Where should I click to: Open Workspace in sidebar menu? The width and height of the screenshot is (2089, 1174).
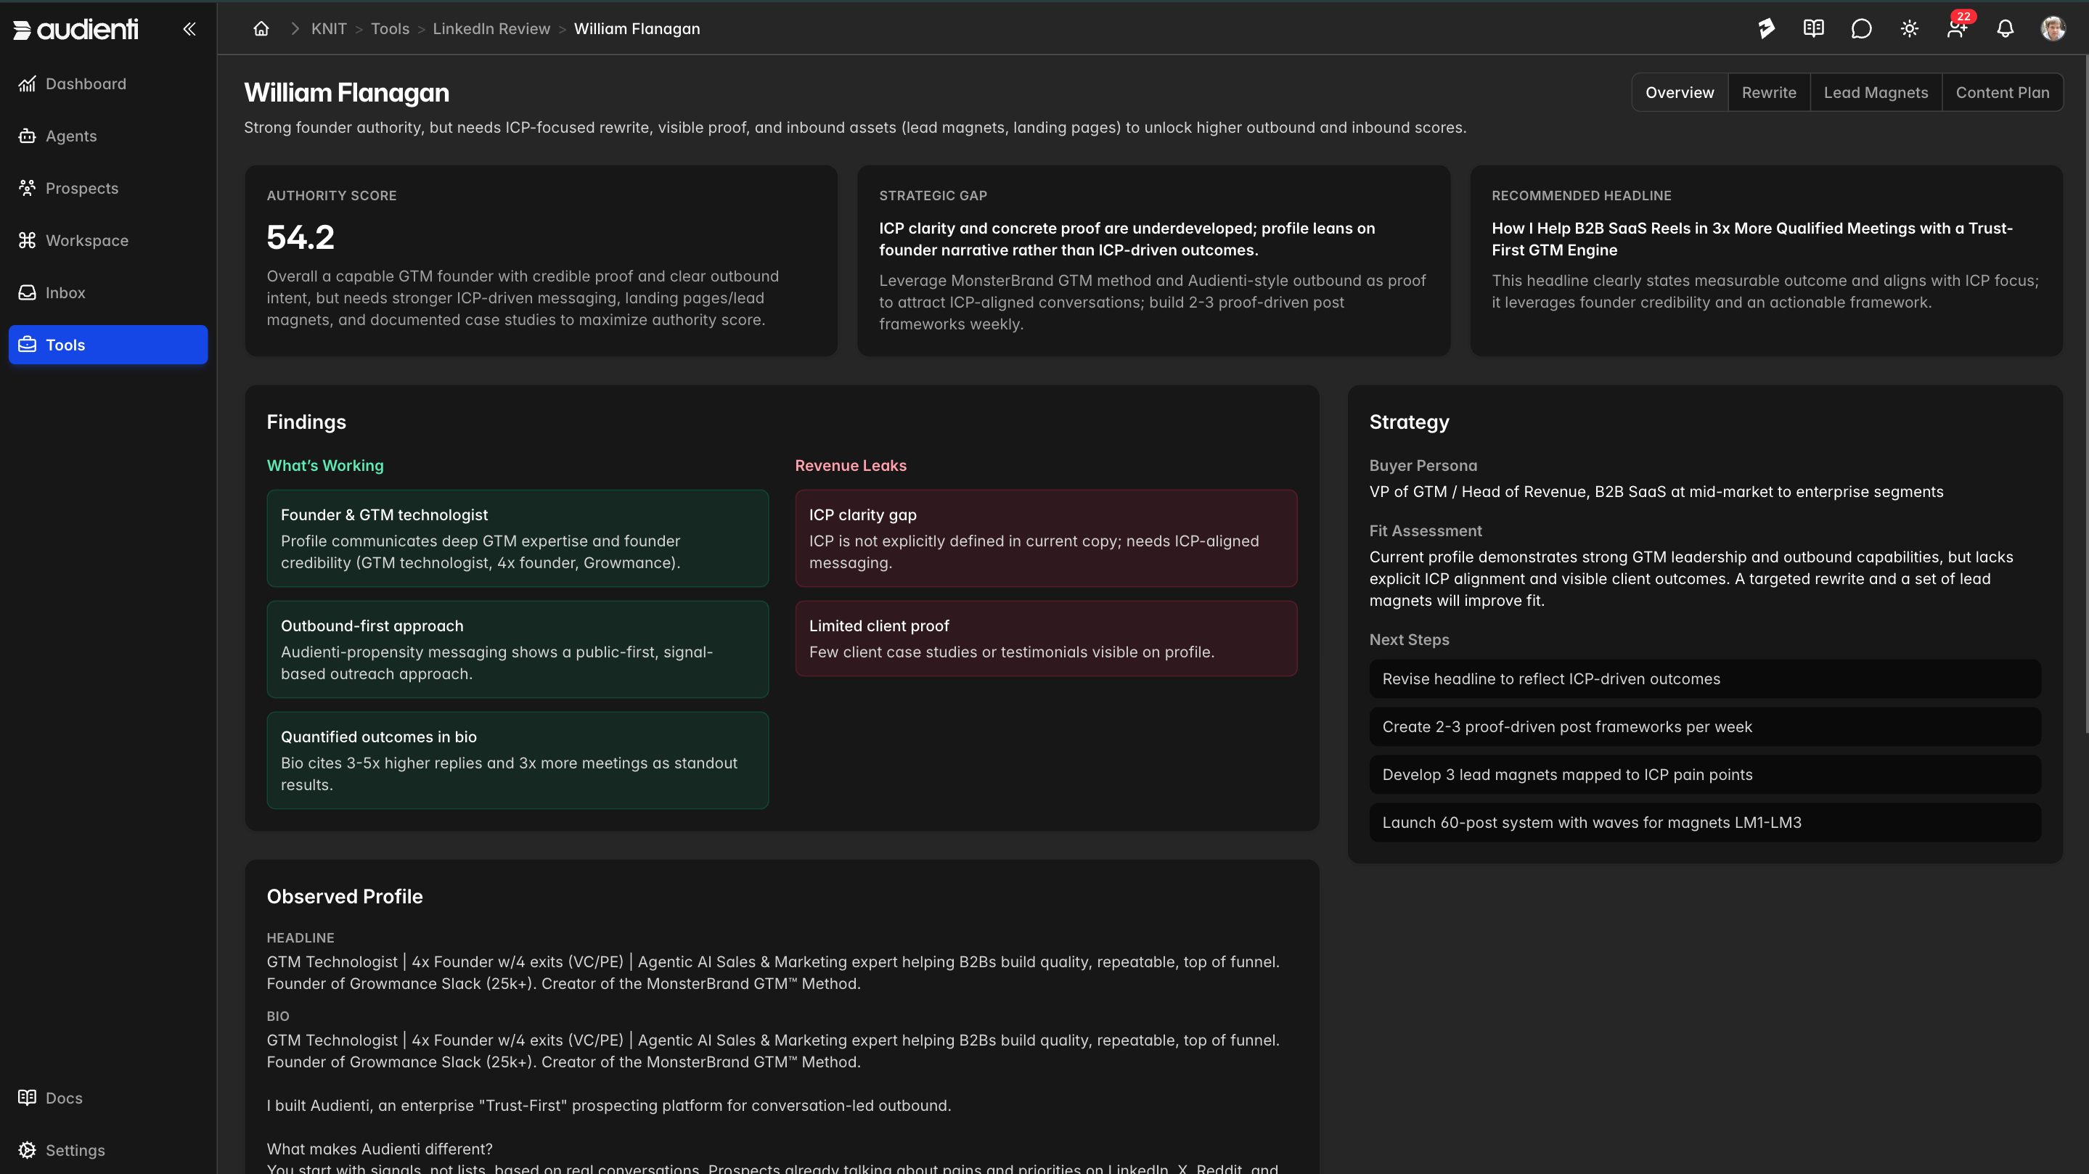108,241
